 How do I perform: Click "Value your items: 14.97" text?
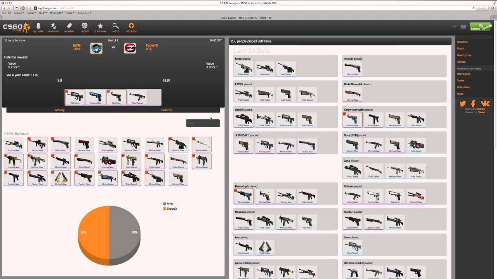point(23,75)
